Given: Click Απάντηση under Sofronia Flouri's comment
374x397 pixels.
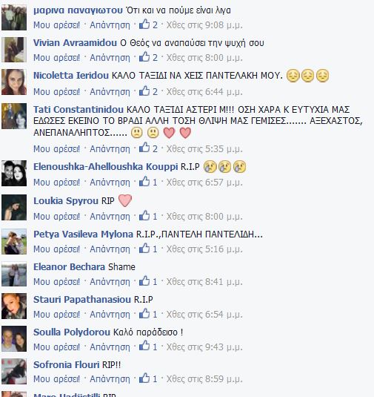Looking at the screenshot, I should pyautogui.click(x=110, y=379).
